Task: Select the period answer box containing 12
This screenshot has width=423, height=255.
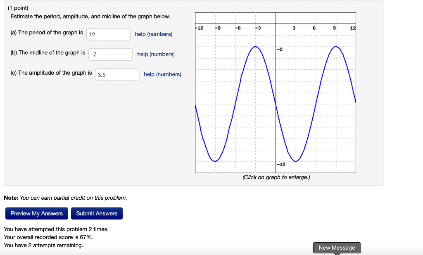Action: click(x=108, y=34)
